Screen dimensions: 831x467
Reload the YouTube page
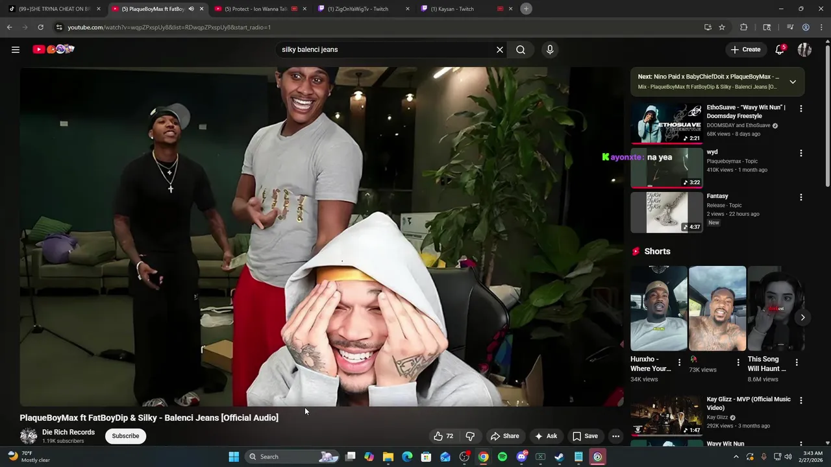(40, 27)
